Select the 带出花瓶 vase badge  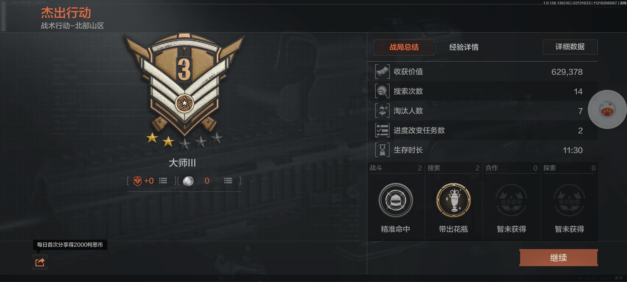click(x=454, y=200)
